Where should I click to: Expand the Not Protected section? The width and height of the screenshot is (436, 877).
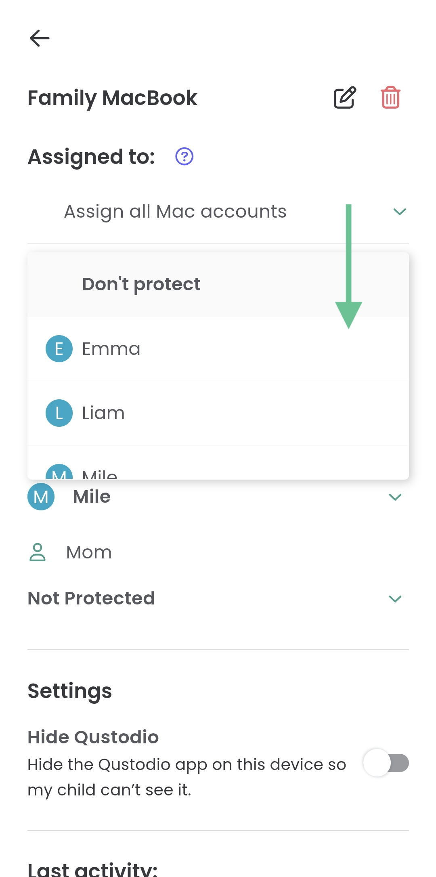(x=395, y=598)
